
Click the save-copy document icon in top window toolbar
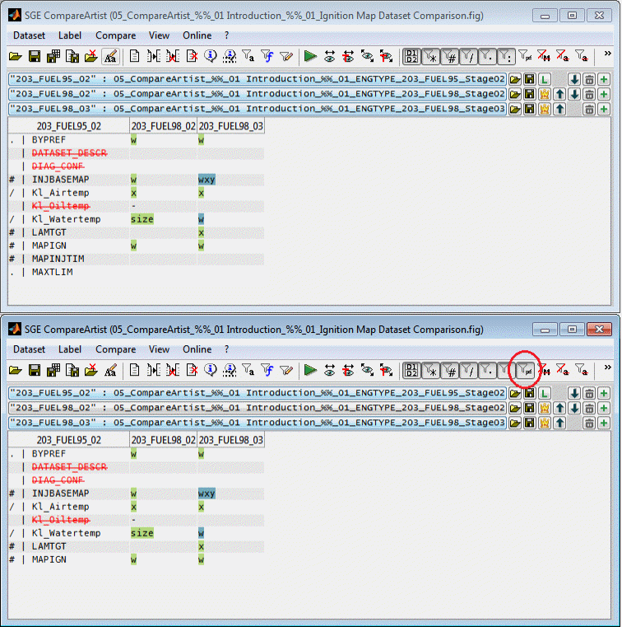tap(72, 56)
